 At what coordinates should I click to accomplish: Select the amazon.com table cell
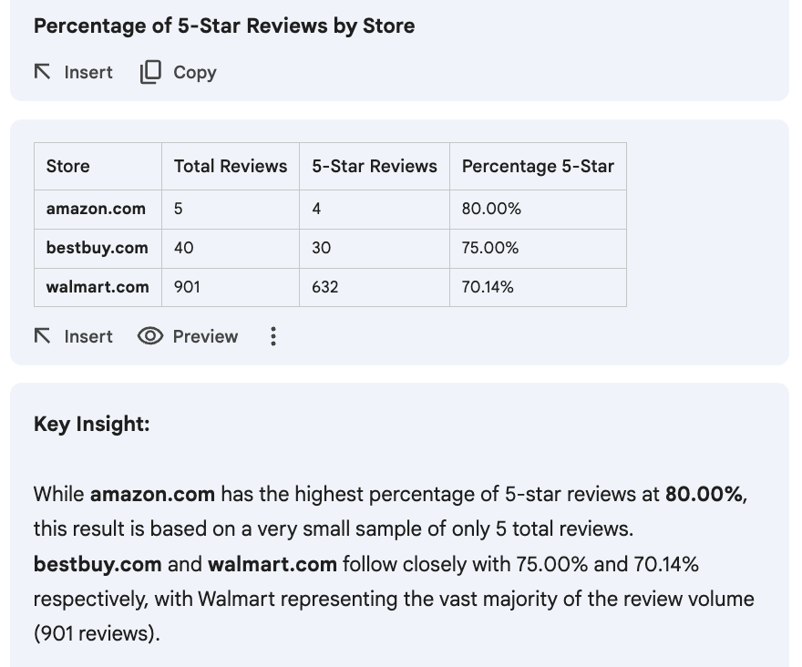point(96,209)
